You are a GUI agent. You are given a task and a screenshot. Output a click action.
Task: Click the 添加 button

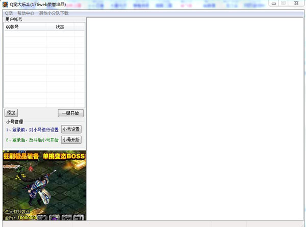click(11, 113)
